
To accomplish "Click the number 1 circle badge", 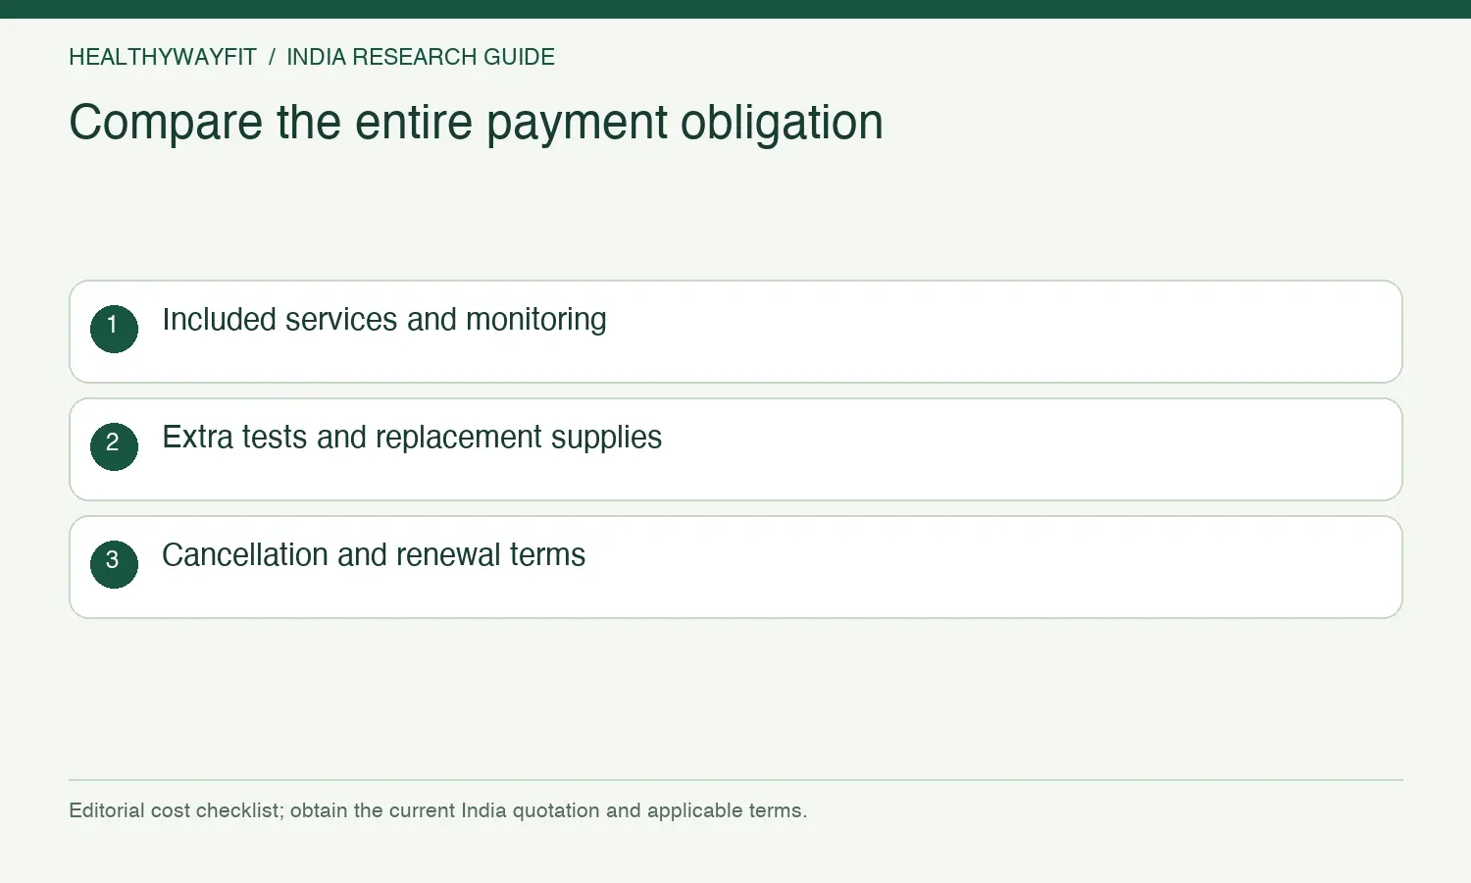I will [x=114, y=329].
